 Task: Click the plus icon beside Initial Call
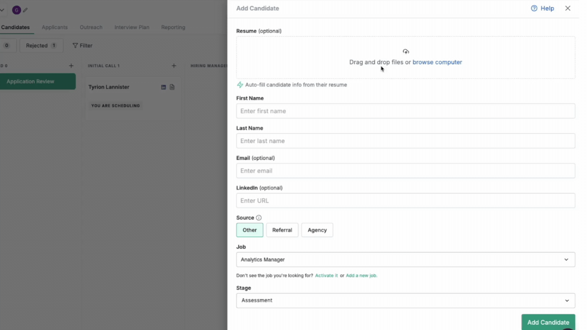pyautogui.click(x=174, y=66)
